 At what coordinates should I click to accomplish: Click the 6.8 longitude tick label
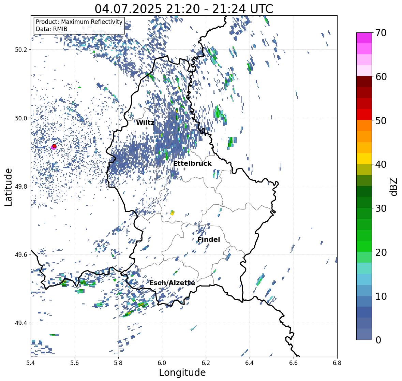pyautogui.click(x=337, y=363)
